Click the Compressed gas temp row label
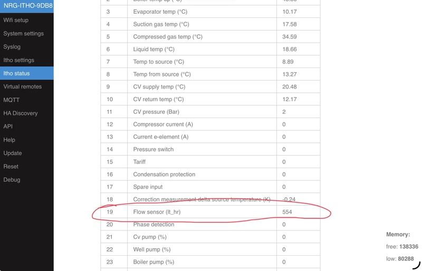The width and height of the screenshot is (422, 271). 168,37
